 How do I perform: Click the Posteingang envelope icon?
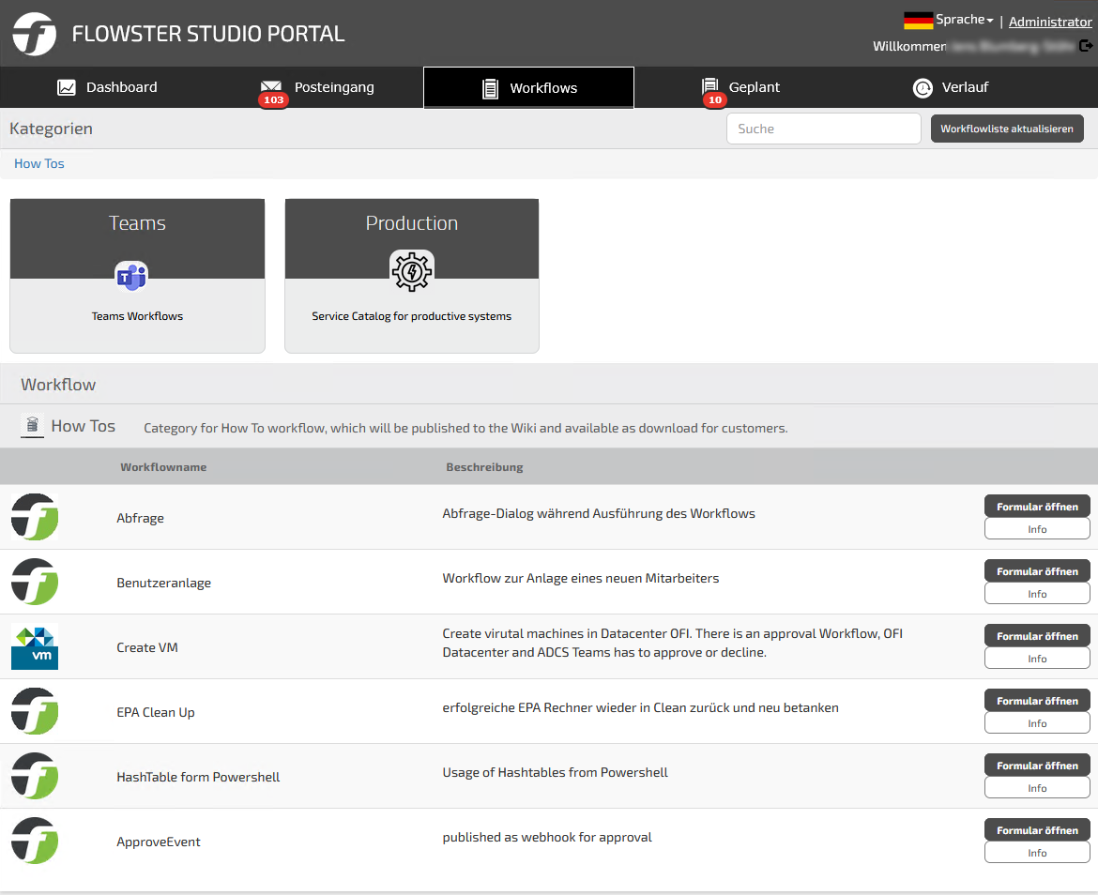pyautogui.click(x=271, y=86)
